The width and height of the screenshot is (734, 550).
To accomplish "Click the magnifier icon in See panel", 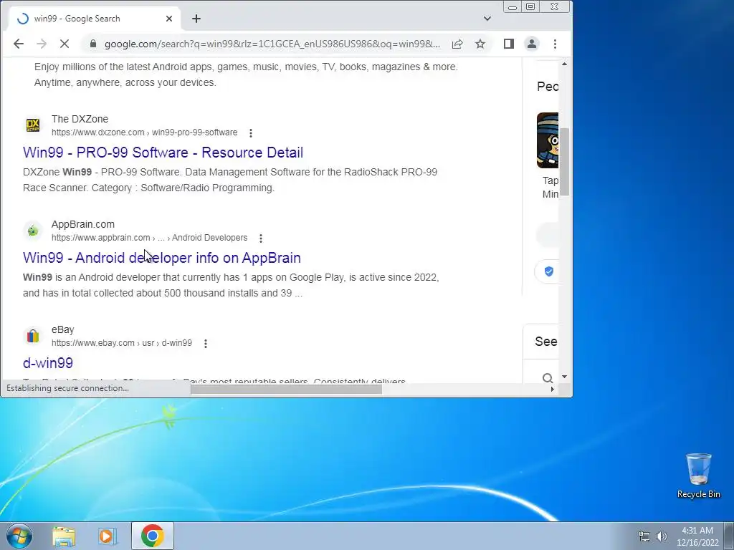I will 548,378.
